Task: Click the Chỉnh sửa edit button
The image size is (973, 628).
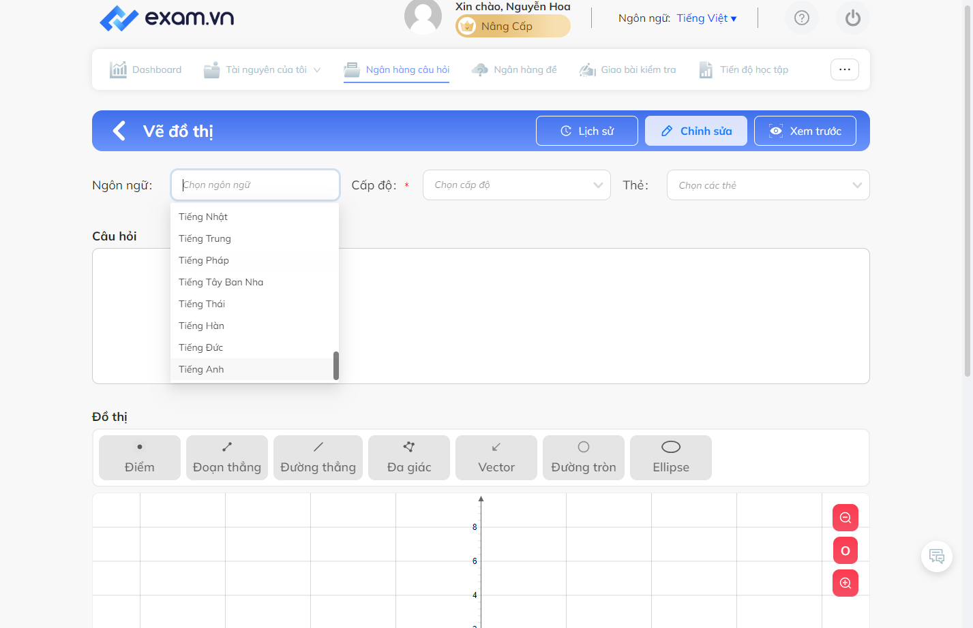Action: 696,131
